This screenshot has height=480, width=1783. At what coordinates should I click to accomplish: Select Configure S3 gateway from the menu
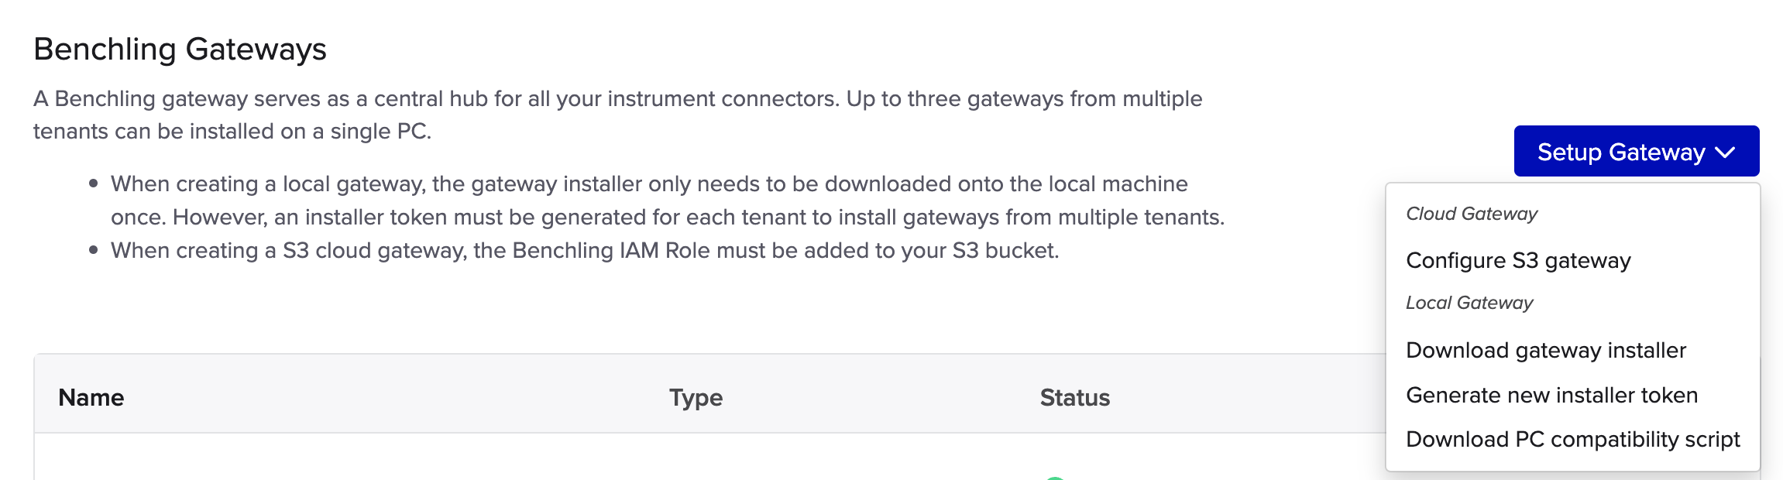[1518, 260]
